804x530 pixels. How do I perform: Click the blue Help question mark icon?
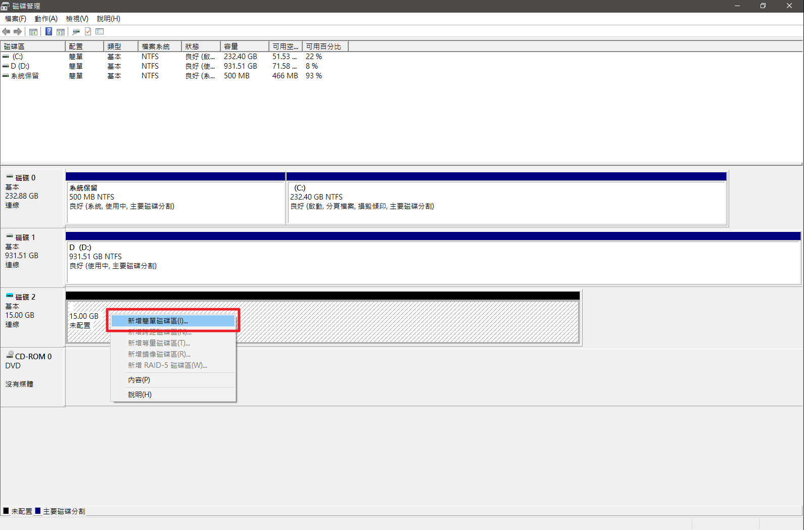49,32
